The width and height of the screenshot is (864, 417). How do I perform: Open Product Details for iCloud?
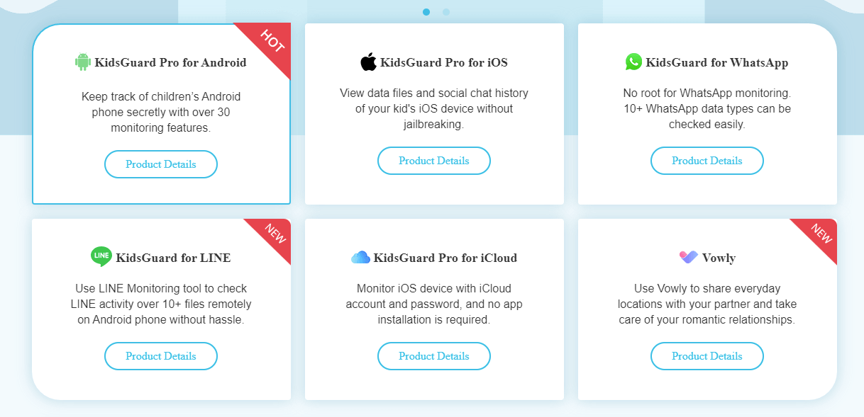434,356
